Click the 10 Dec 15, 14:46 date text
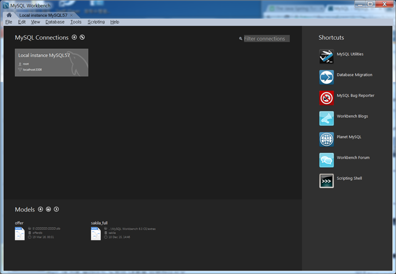Screen dimensions: 396x274 tap(119, 237)
